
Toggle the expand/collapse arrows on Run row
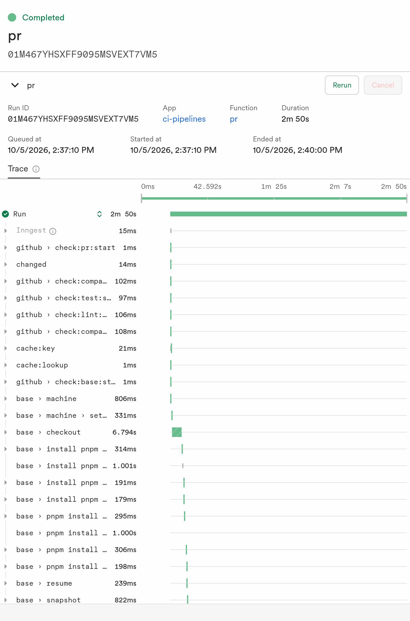pos(100,214)
